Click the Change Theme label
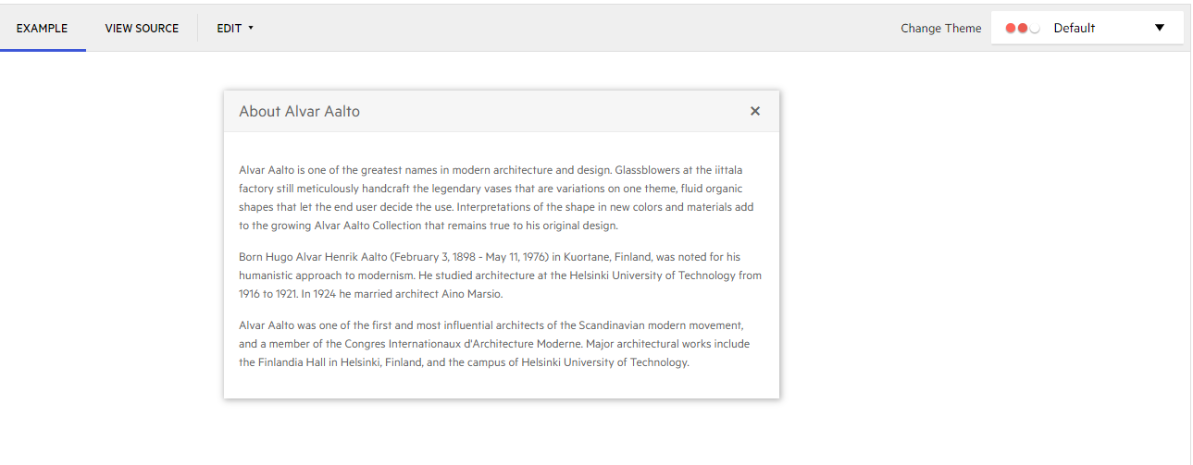Viewport: 1193px width, 465px height. [x=940, y=29]
